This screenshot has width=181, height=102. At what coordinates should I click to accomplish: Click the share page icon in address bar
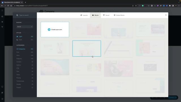click(133, 6)
